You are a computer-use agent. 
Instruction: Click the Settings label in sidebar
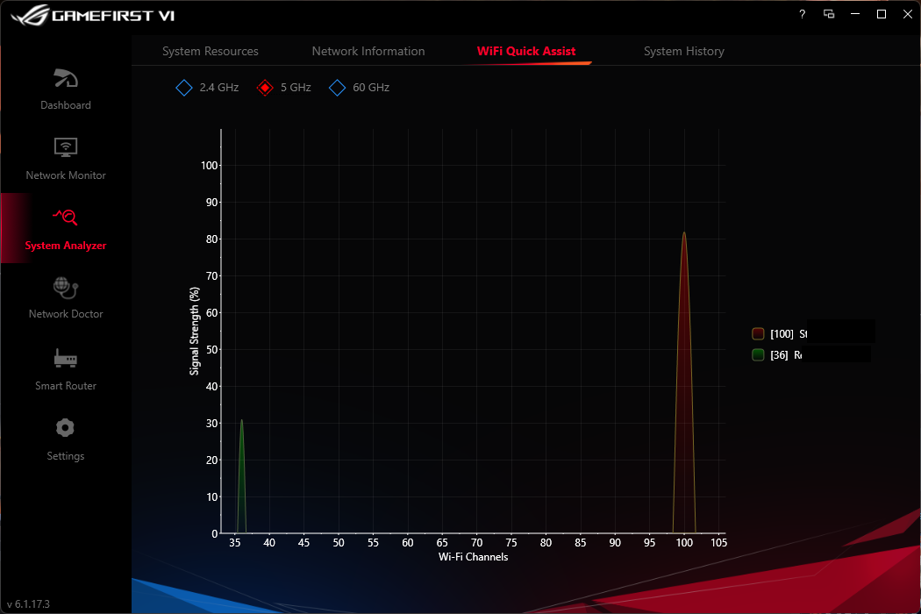click(x=66, y=456)
